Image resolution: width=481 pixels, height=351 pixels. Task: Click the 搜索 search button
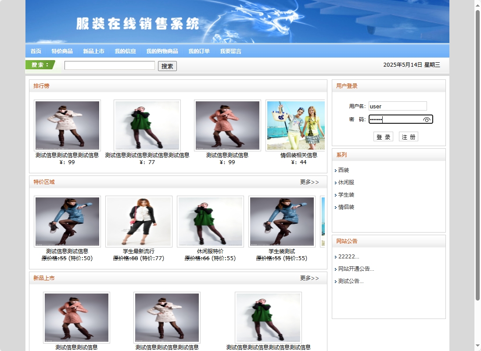(167, 66)
